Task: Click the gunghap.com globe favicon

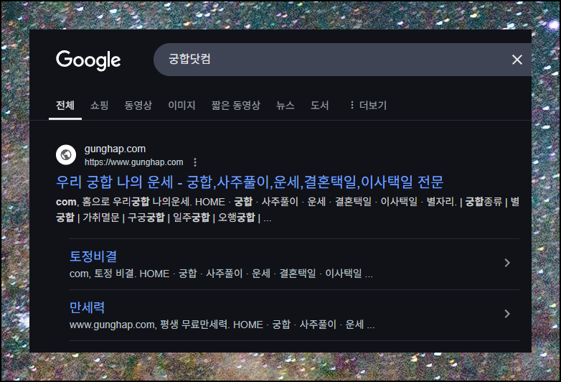Action: 66,154
